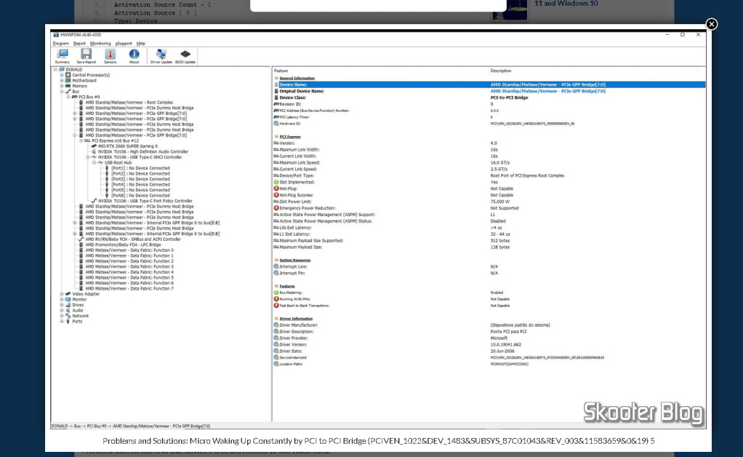This screenshot has height=457, width=743.
Task: Click the Monitor icon in the tree
Action: tap(68, 299)
